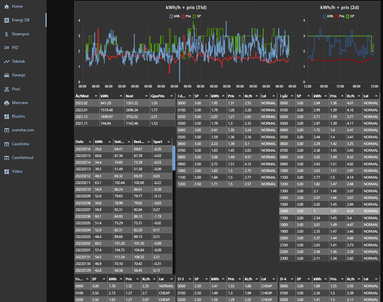This screenshot has height=302, width=383.
Task: Click the Pool swimming icon
Action: [x=6, y=89]
